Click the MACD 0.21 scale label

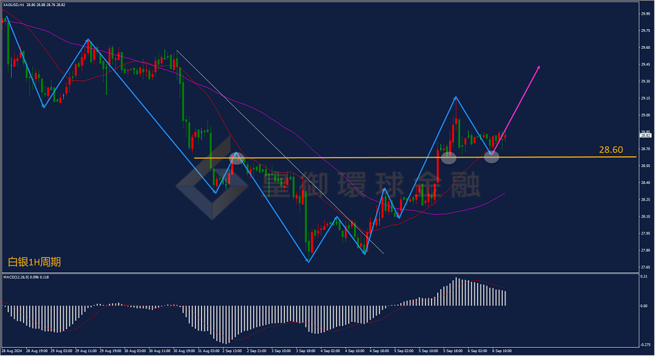[x=644, y=276]
